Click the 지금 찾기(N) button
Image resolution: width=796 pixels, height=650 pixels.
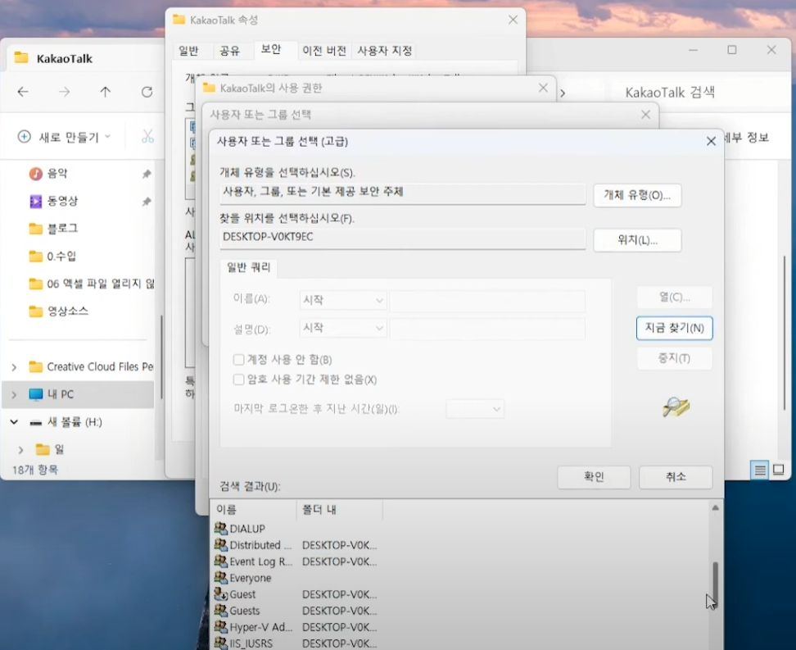coord(674,328)
